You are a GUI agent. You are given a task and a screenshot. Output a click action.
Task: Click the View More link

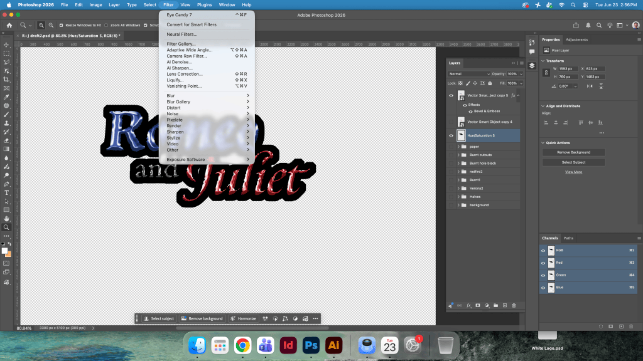(x=573, y=172)
